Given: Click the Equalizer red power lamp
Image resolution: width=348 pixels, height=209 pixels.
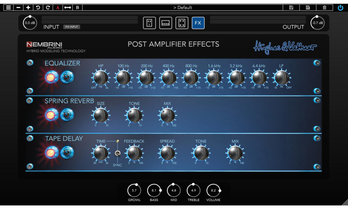Looking at the screenshot, I should (51, 77).
